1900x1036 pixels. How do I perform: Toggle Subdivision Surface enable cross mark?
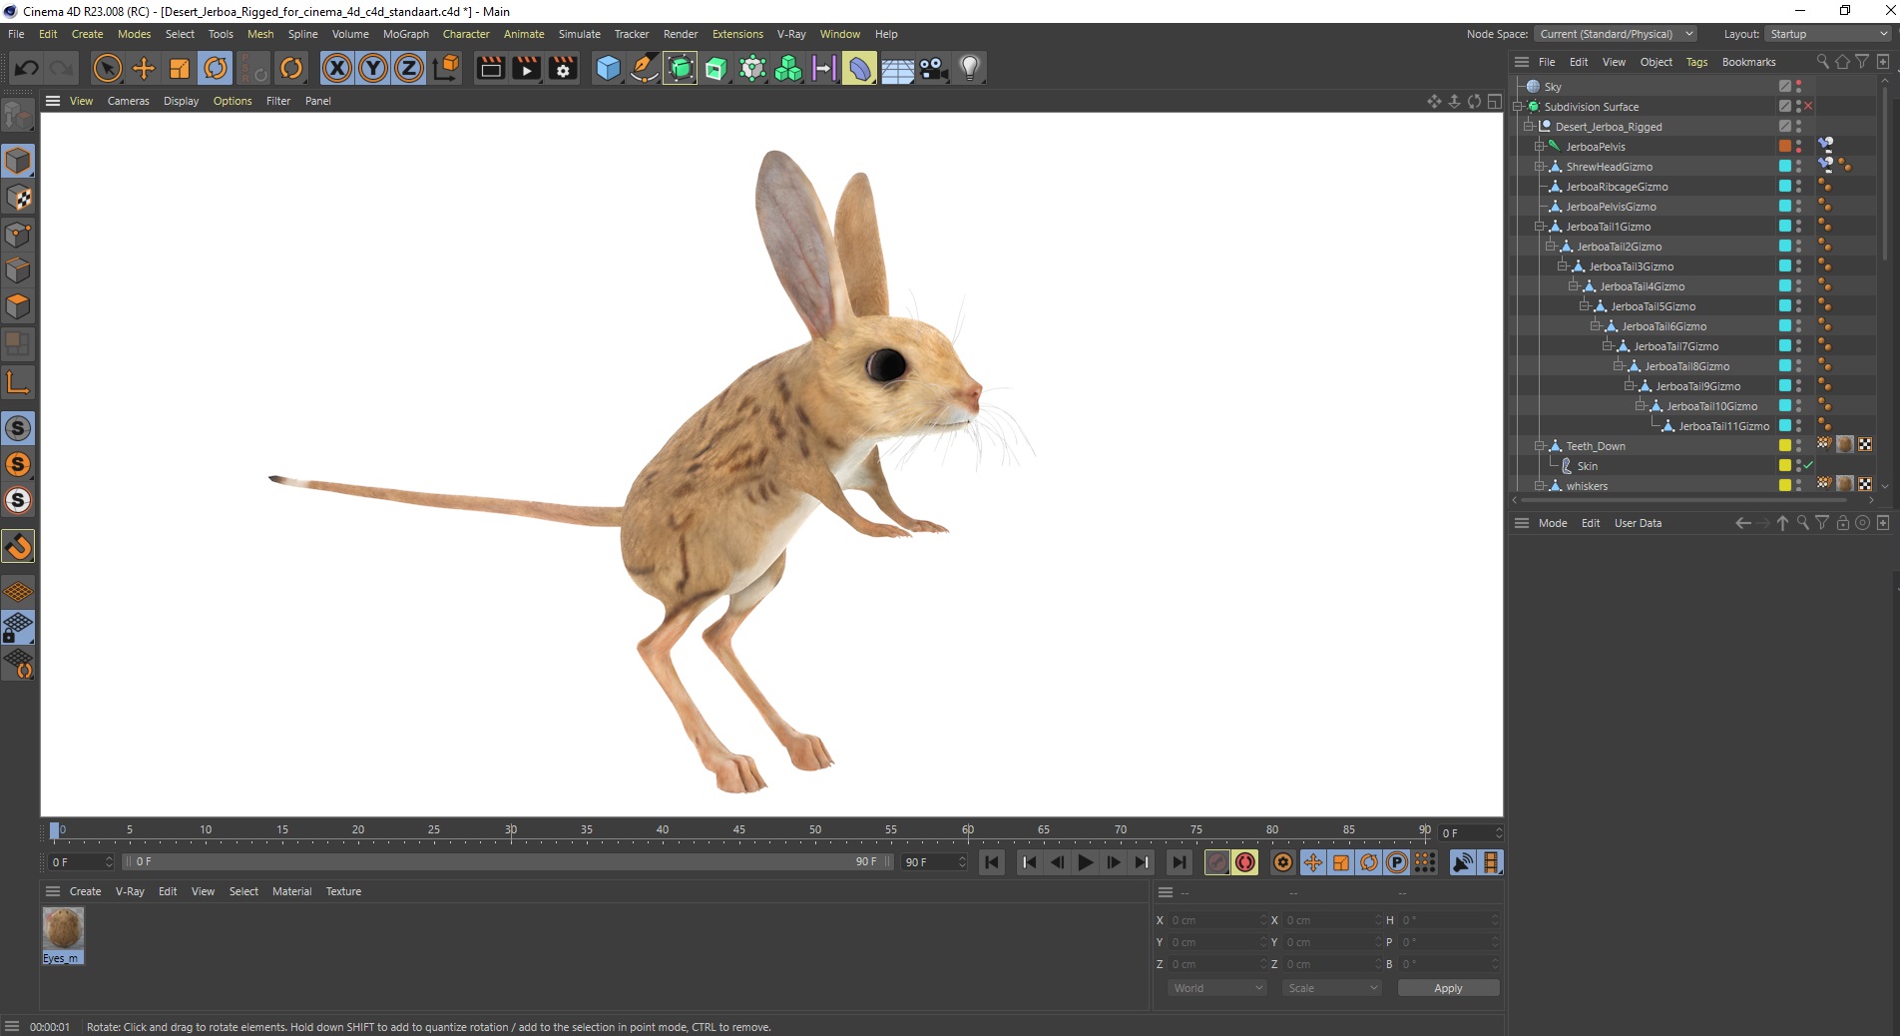pyautogui.click(x=1808, y=106)
